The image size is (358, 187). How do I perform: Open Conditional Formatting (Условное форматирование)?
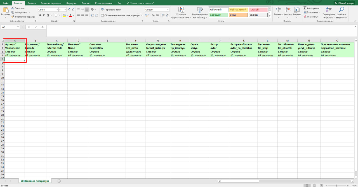pyautogui.click(x=181, y=13)
